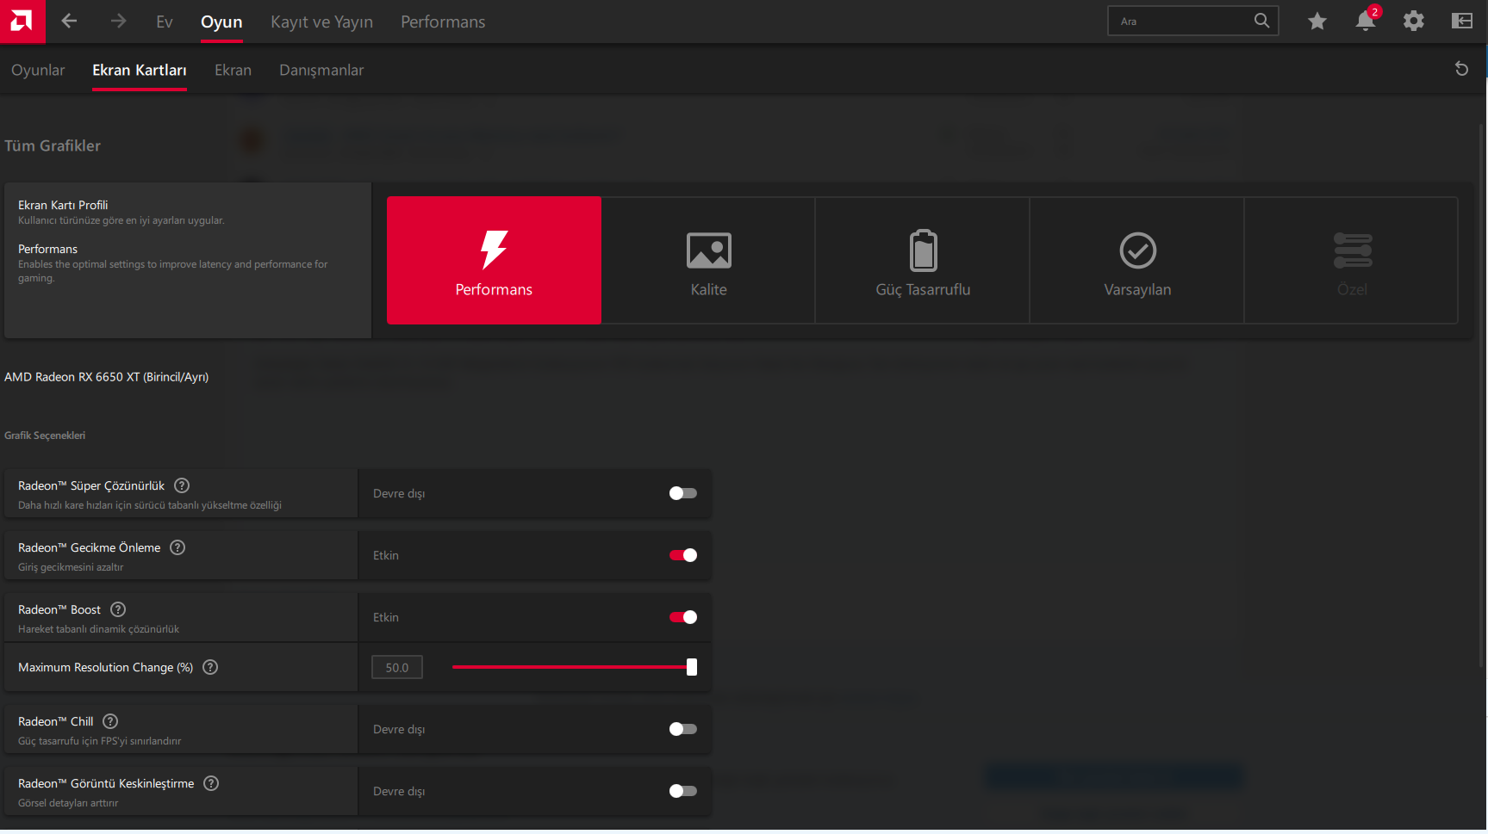Open help for Maximum Resolution Change
Viewport: 1488px width, 834px height.
(x=210, y=667)
